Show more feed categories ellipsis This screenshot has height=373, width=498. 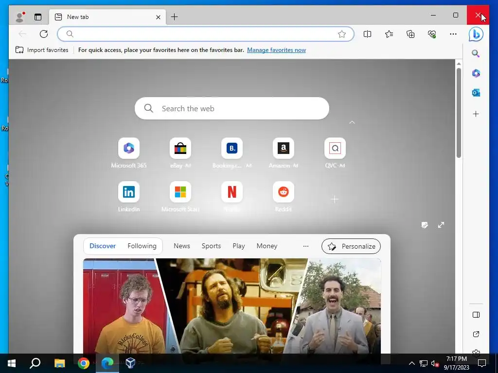point(306,246)
